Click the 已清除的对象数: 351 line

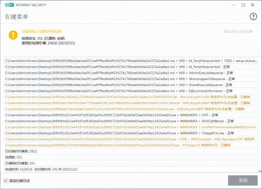pos(131,163)
